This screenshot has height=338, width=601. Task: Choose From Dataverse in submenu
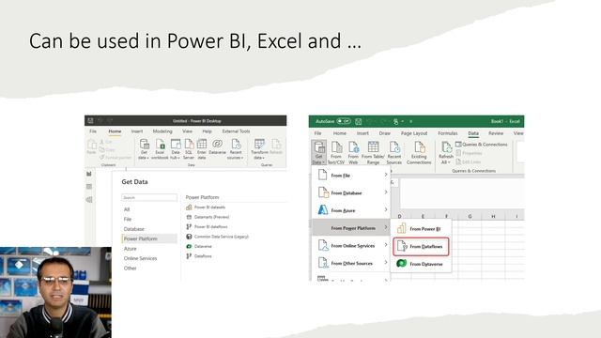tap(421, 264)
